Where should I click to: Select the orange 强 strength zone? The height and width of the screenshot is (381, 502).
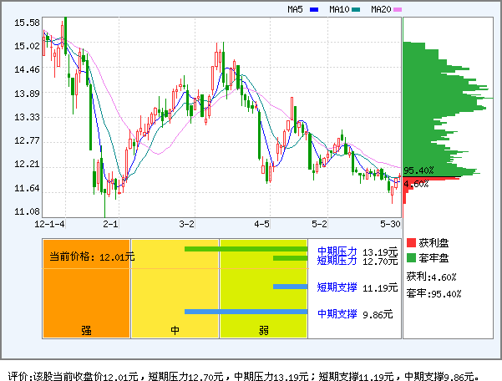86,288
